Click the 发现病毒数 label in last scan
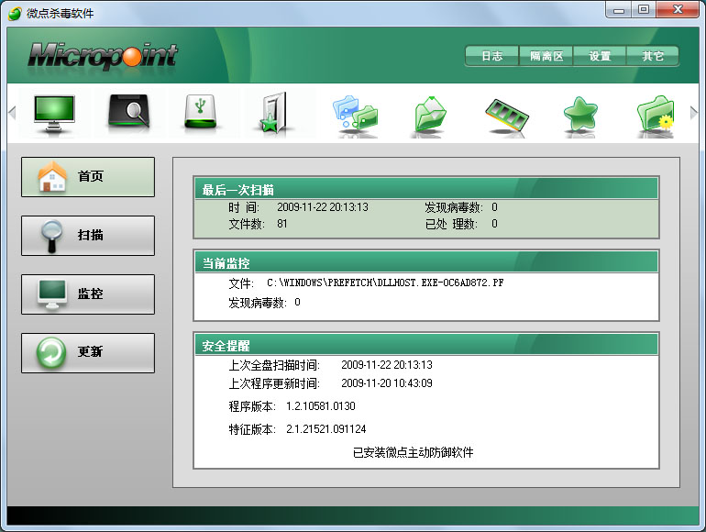 tap(454, 207)
